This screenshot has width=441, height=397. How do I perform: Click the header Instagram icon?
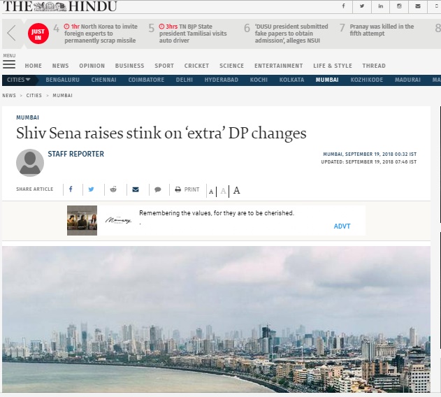pyautogui.click(x=399, y=6)
